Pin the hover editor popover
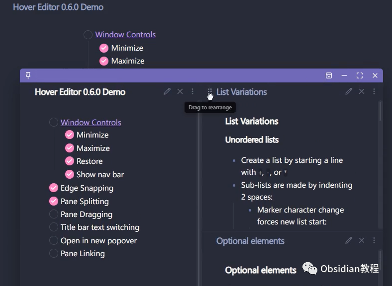 [x=28, y=75]
